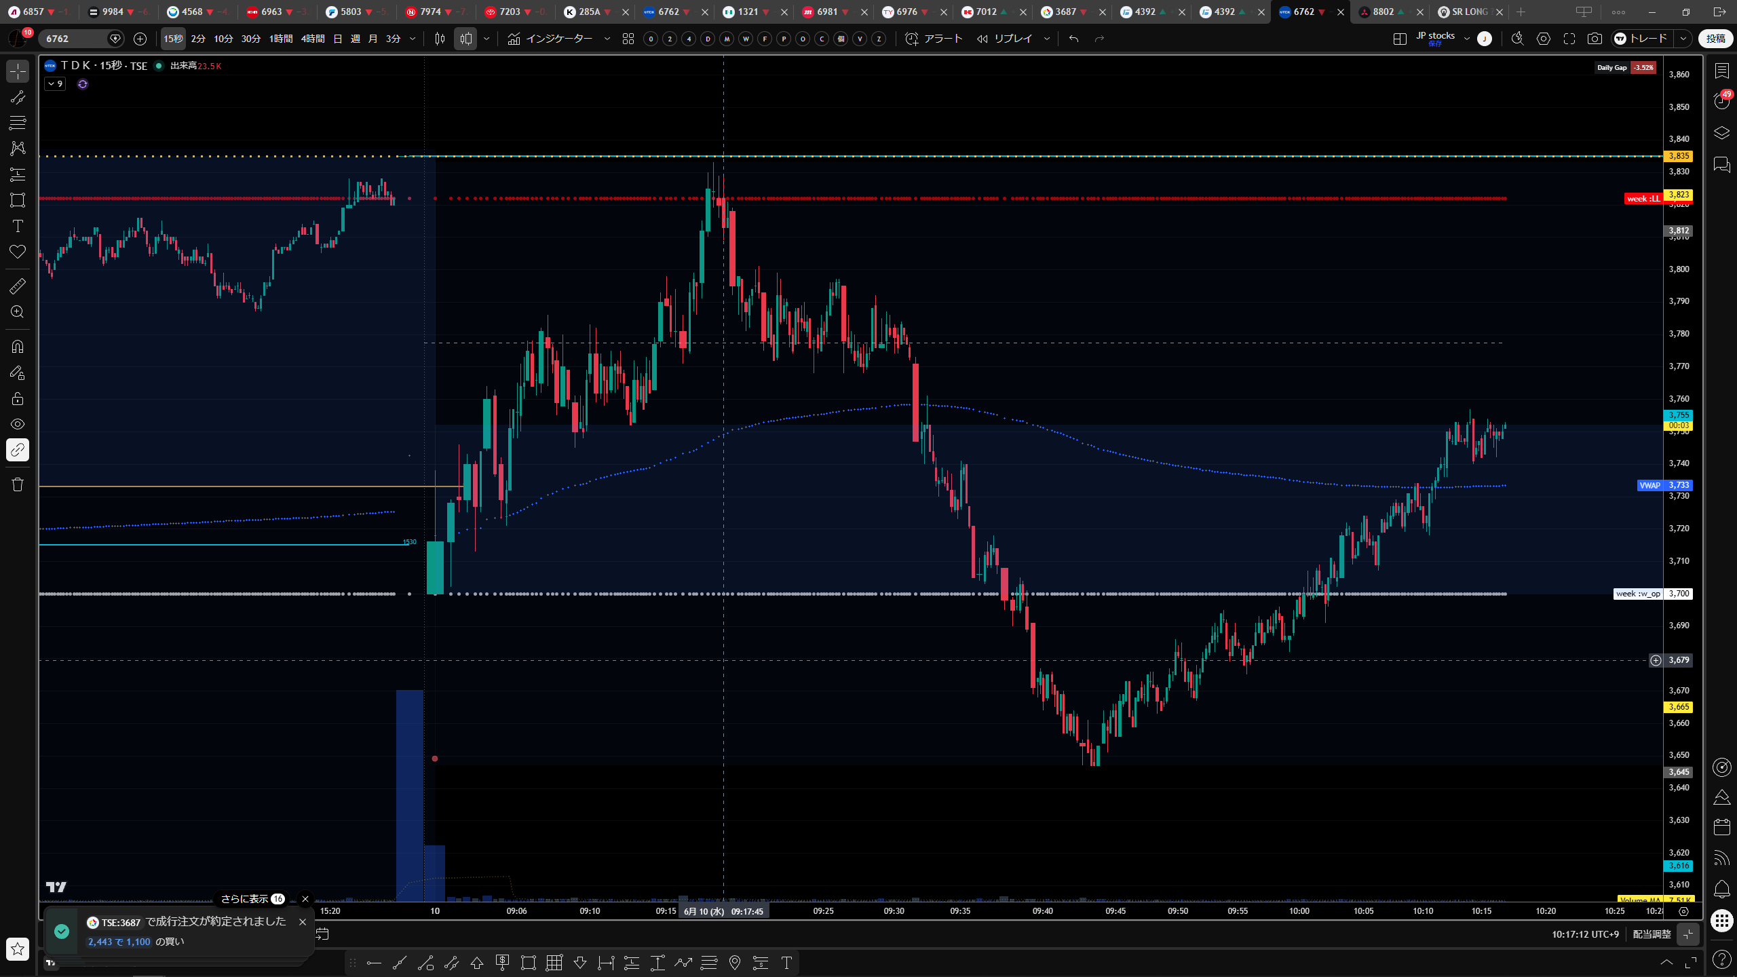Delete drawings with trash icon
1737x977 pixels.
[x=18, y=484]
